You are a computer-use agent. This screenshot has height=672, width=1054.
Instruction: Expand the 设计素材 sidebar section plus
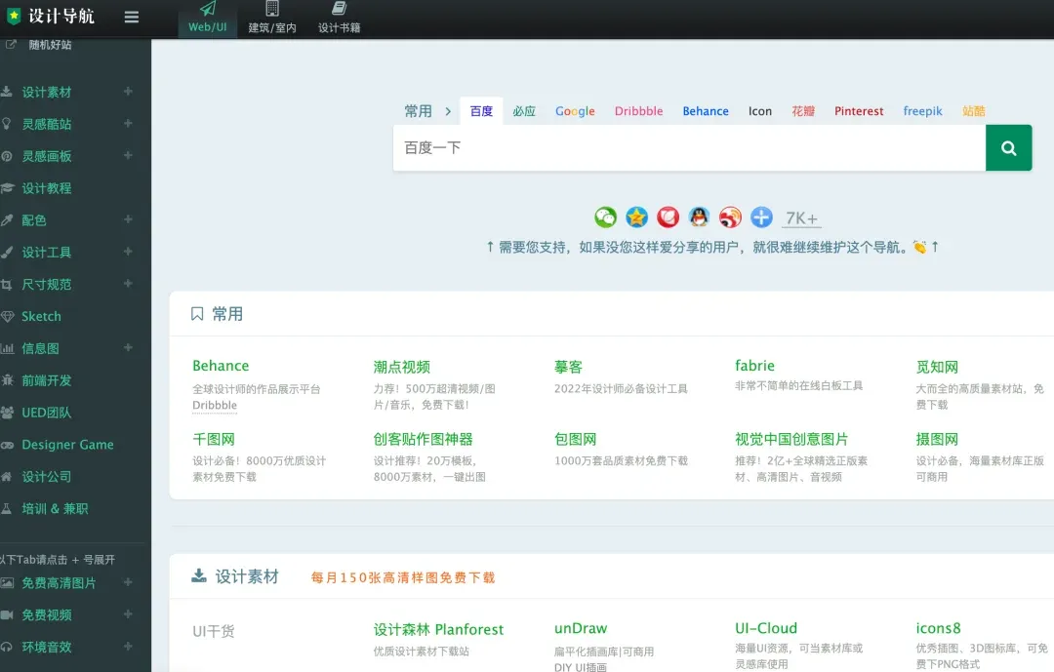point(129,91)
